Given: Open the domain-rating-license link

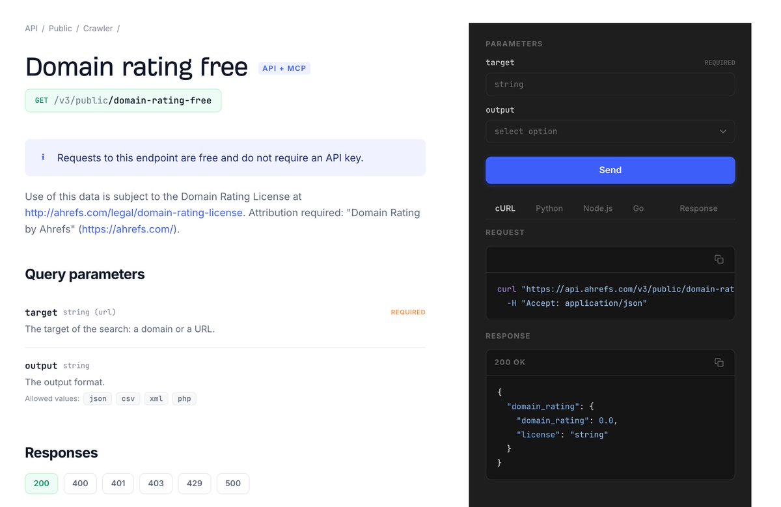Looking at the screenshot, I should (x=133, y=213).
